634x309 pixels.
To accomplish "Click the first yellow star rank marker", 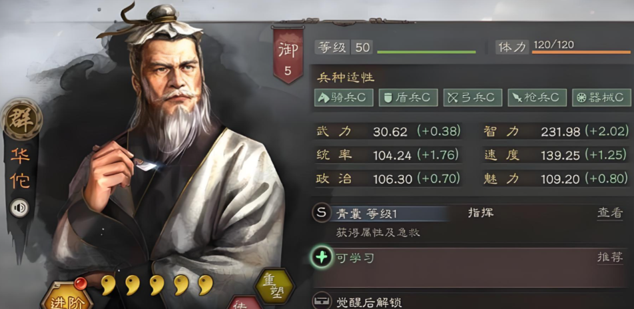I will (108, 285).
